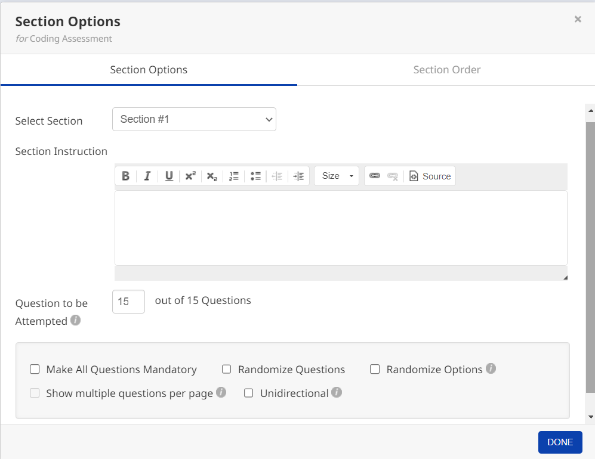Open the Select Section dropdown
This screenshot has height=459, width=595.
(x=195, y=119)
